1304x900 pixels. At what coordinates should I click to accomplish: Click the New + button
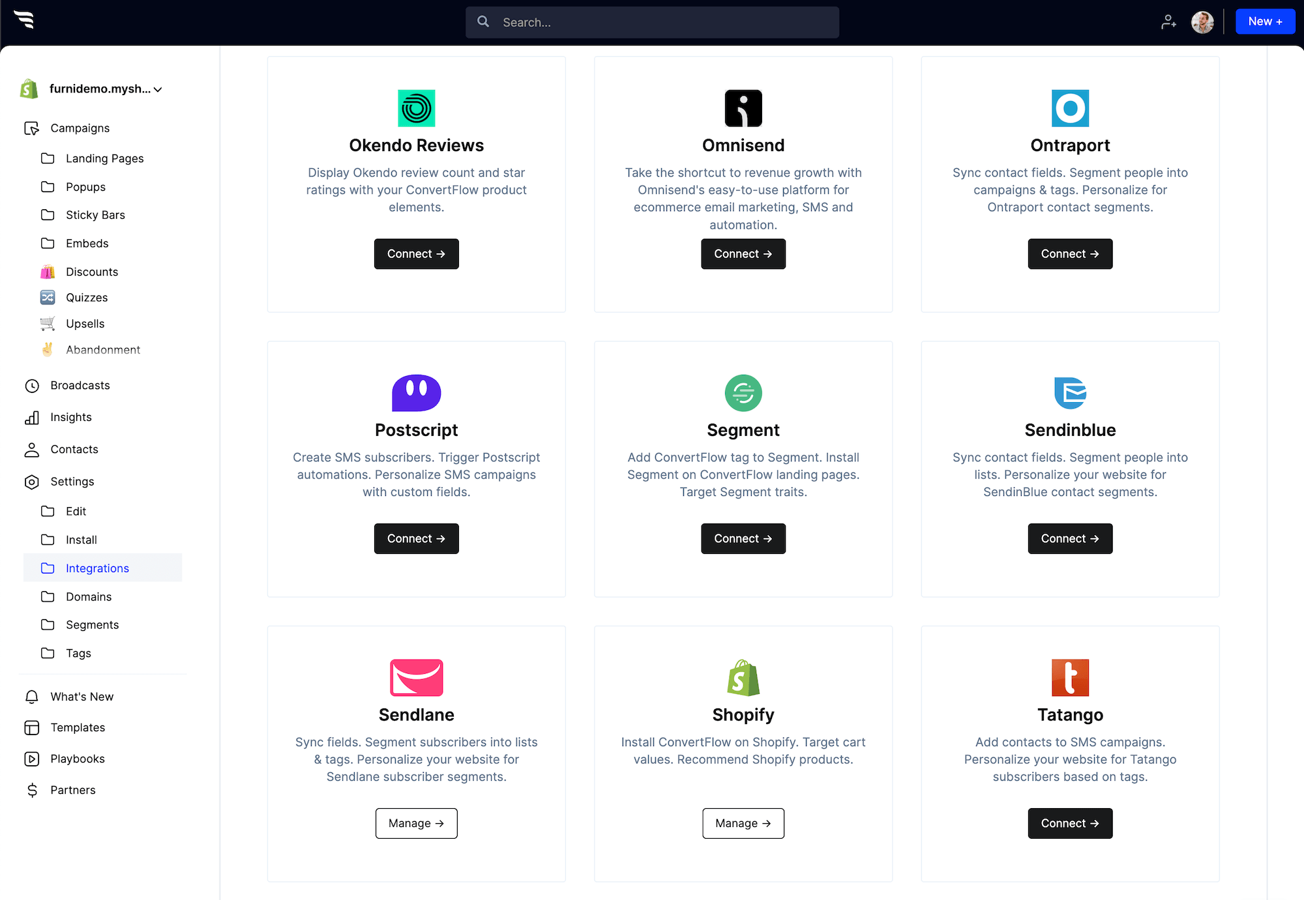[1265, 22]
